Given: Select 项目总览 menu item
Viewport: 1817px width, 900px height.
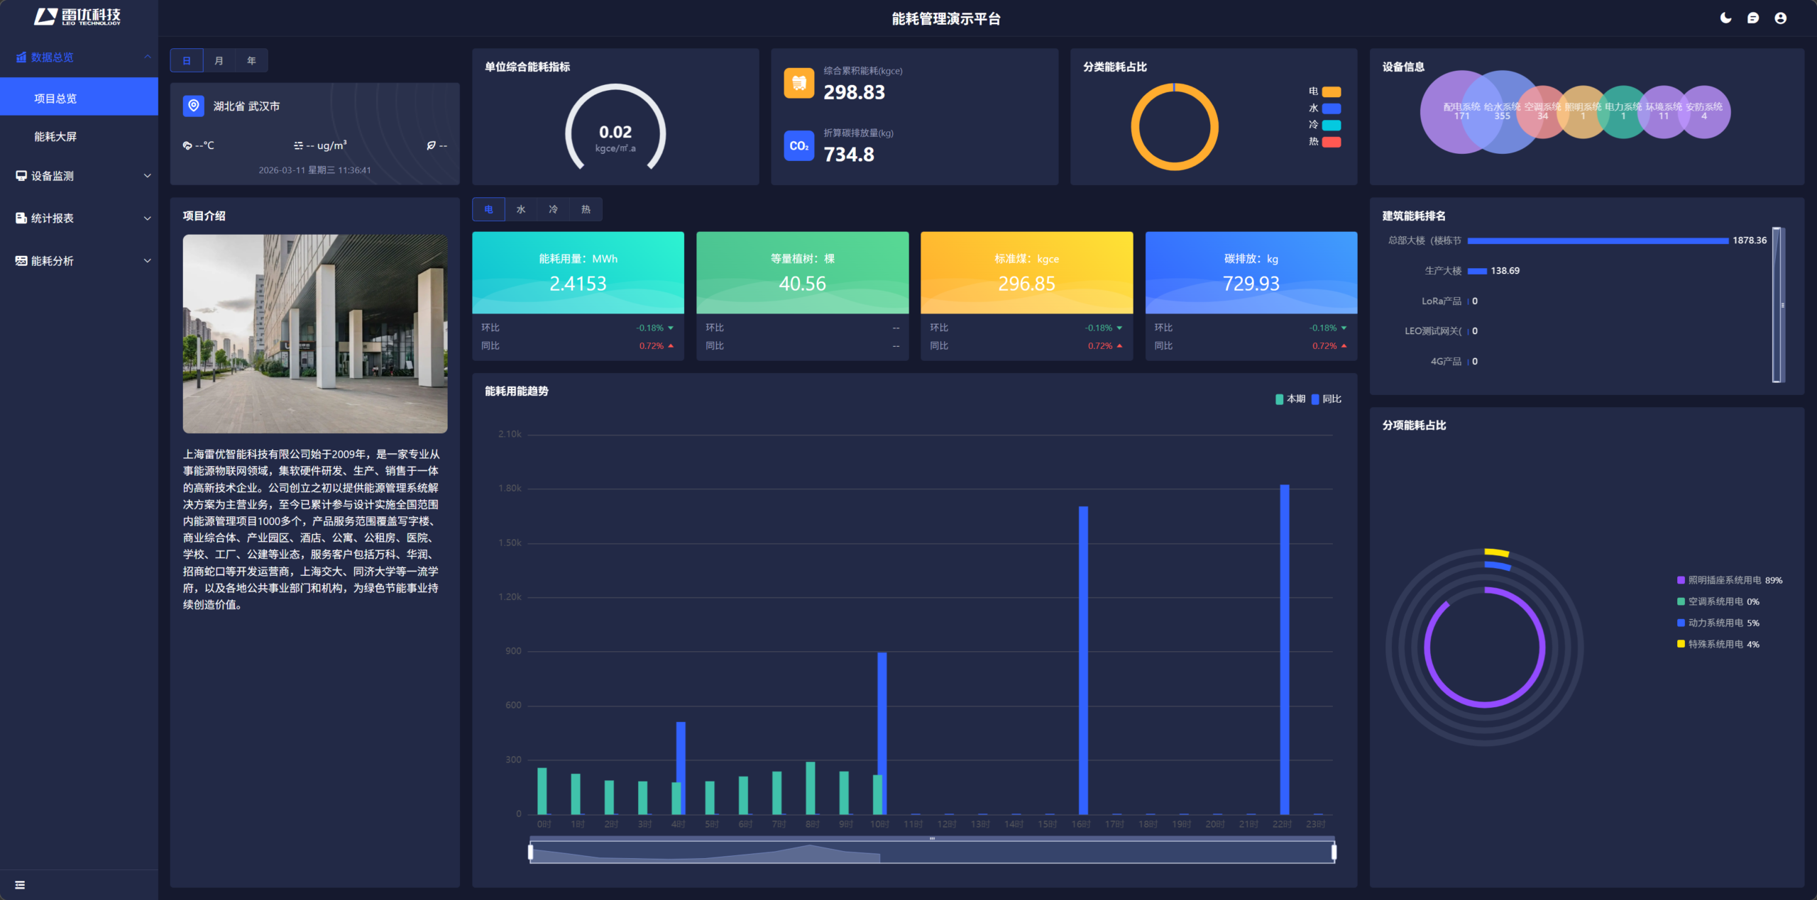Looking at the screenshot, I should coord(55,99).
